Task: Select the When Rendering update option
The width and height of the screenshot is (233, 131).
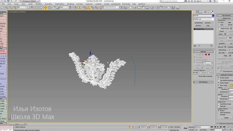Action: click(219, 112)
